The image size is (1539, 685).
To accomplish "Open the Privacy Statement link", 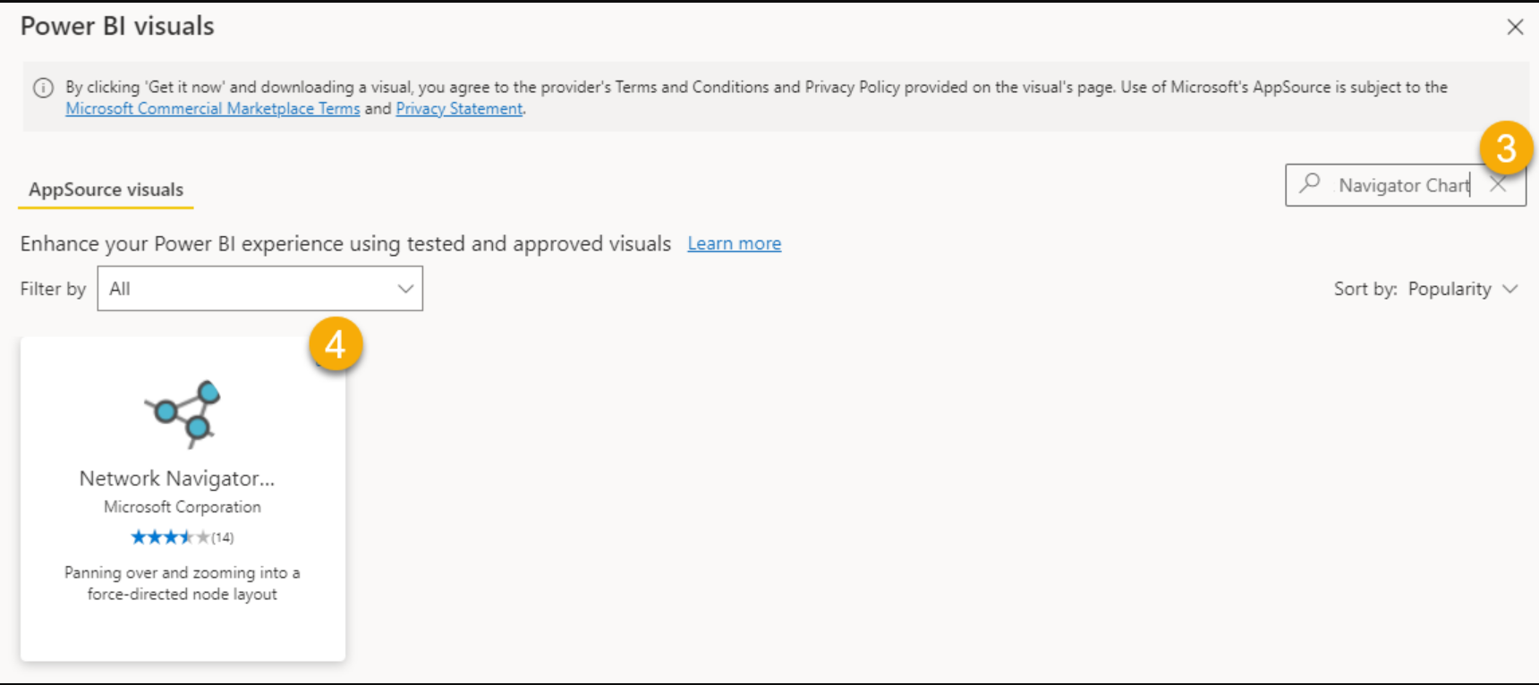I will click(459, 108).
